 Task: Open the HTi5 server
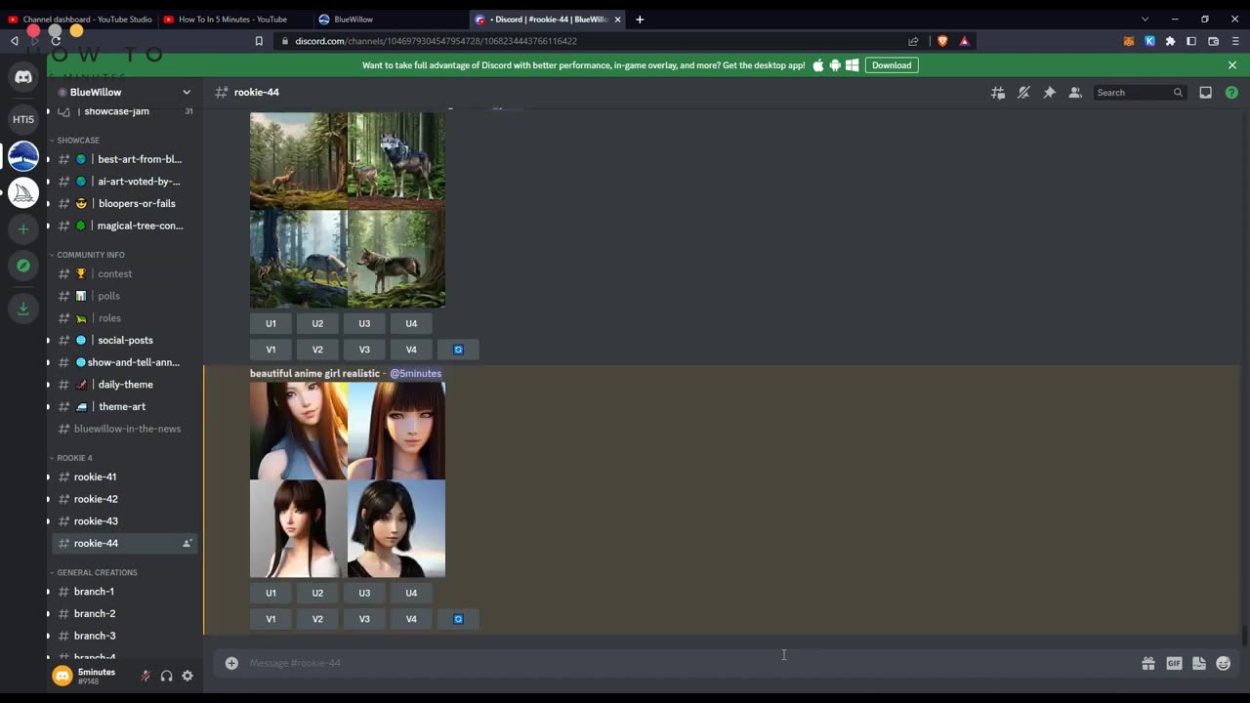click(x=23, y=119)
